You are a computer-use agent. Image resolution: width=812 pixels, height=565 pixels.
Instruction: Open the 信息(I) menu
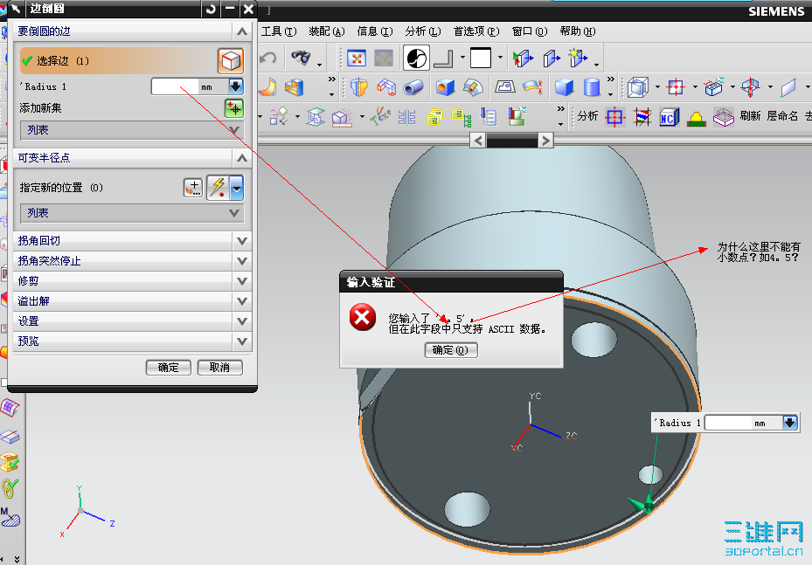click(374, 31)
